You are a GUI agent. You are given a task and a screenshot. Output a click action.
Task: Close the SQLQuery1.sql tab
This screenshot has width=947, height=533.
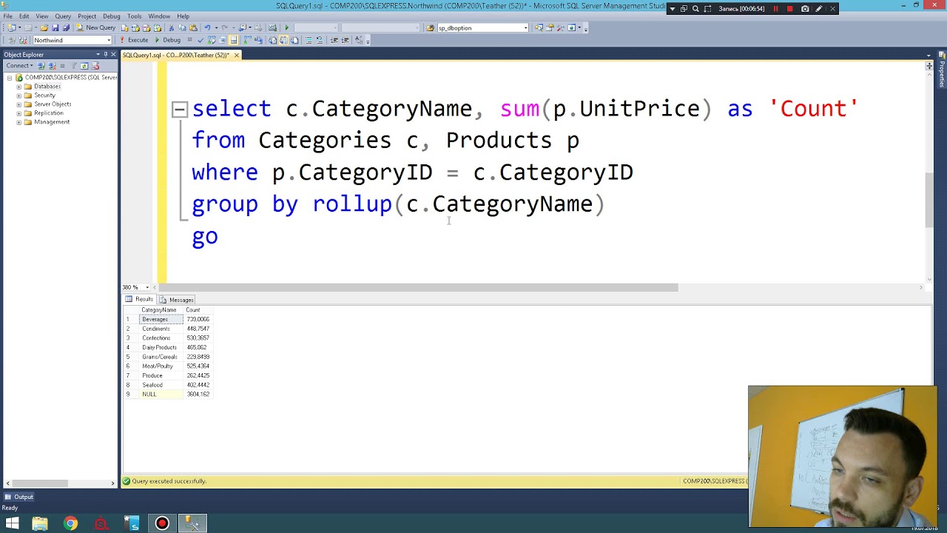[236, 55]
